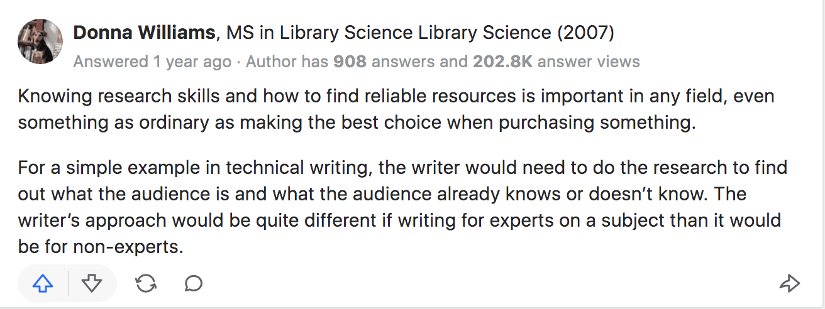Downvote this answer with the down arrow
Viewport: 825px width, 309px height.
(x=92, y=284)
